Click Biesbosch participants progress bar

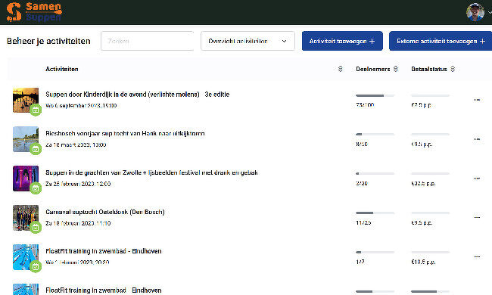pos(375,134)
